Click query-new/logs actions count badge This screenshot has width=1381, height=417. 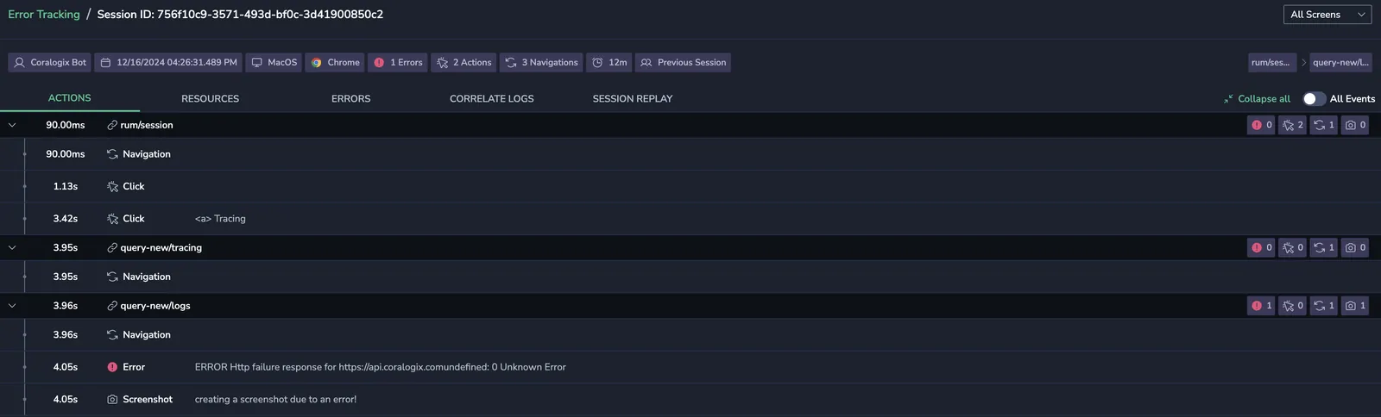pyautogui.click(x=1293, y=306)
